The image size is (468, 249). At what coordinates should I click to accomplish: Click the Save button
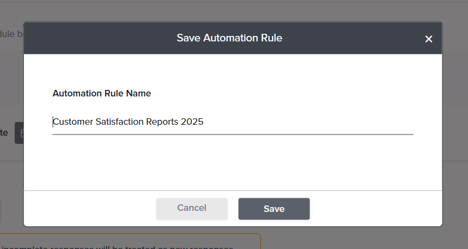tap(273, 209)
